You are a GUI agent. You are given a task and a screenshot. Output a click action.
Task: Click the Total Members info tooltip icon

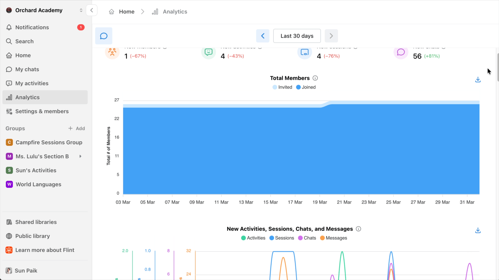315,78
